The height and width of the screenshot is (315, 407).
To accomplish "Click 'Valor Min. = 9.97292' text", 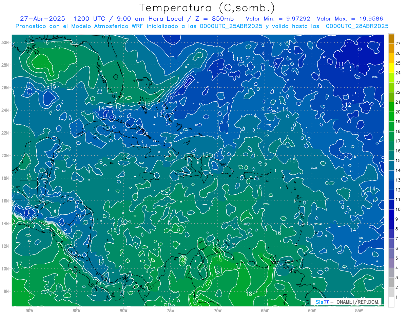I will pyautogui.click(x=278, y=19).
